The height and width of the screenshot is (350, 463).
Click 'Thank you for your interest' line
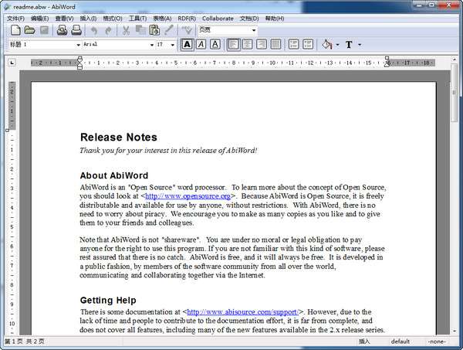click(x=168, y=151)
